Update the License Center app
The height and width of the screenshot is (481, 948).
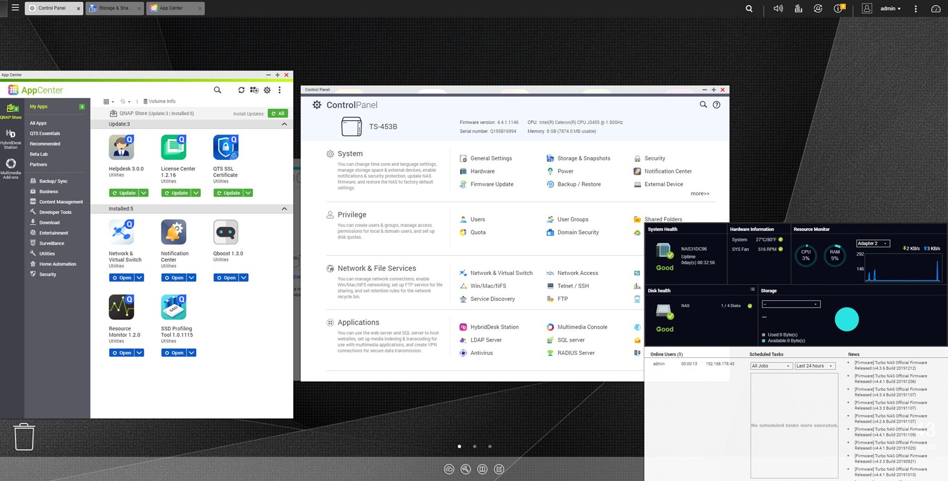[175, 193]
